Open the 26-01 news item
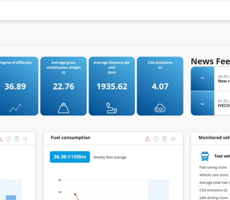 coord(222,79)
